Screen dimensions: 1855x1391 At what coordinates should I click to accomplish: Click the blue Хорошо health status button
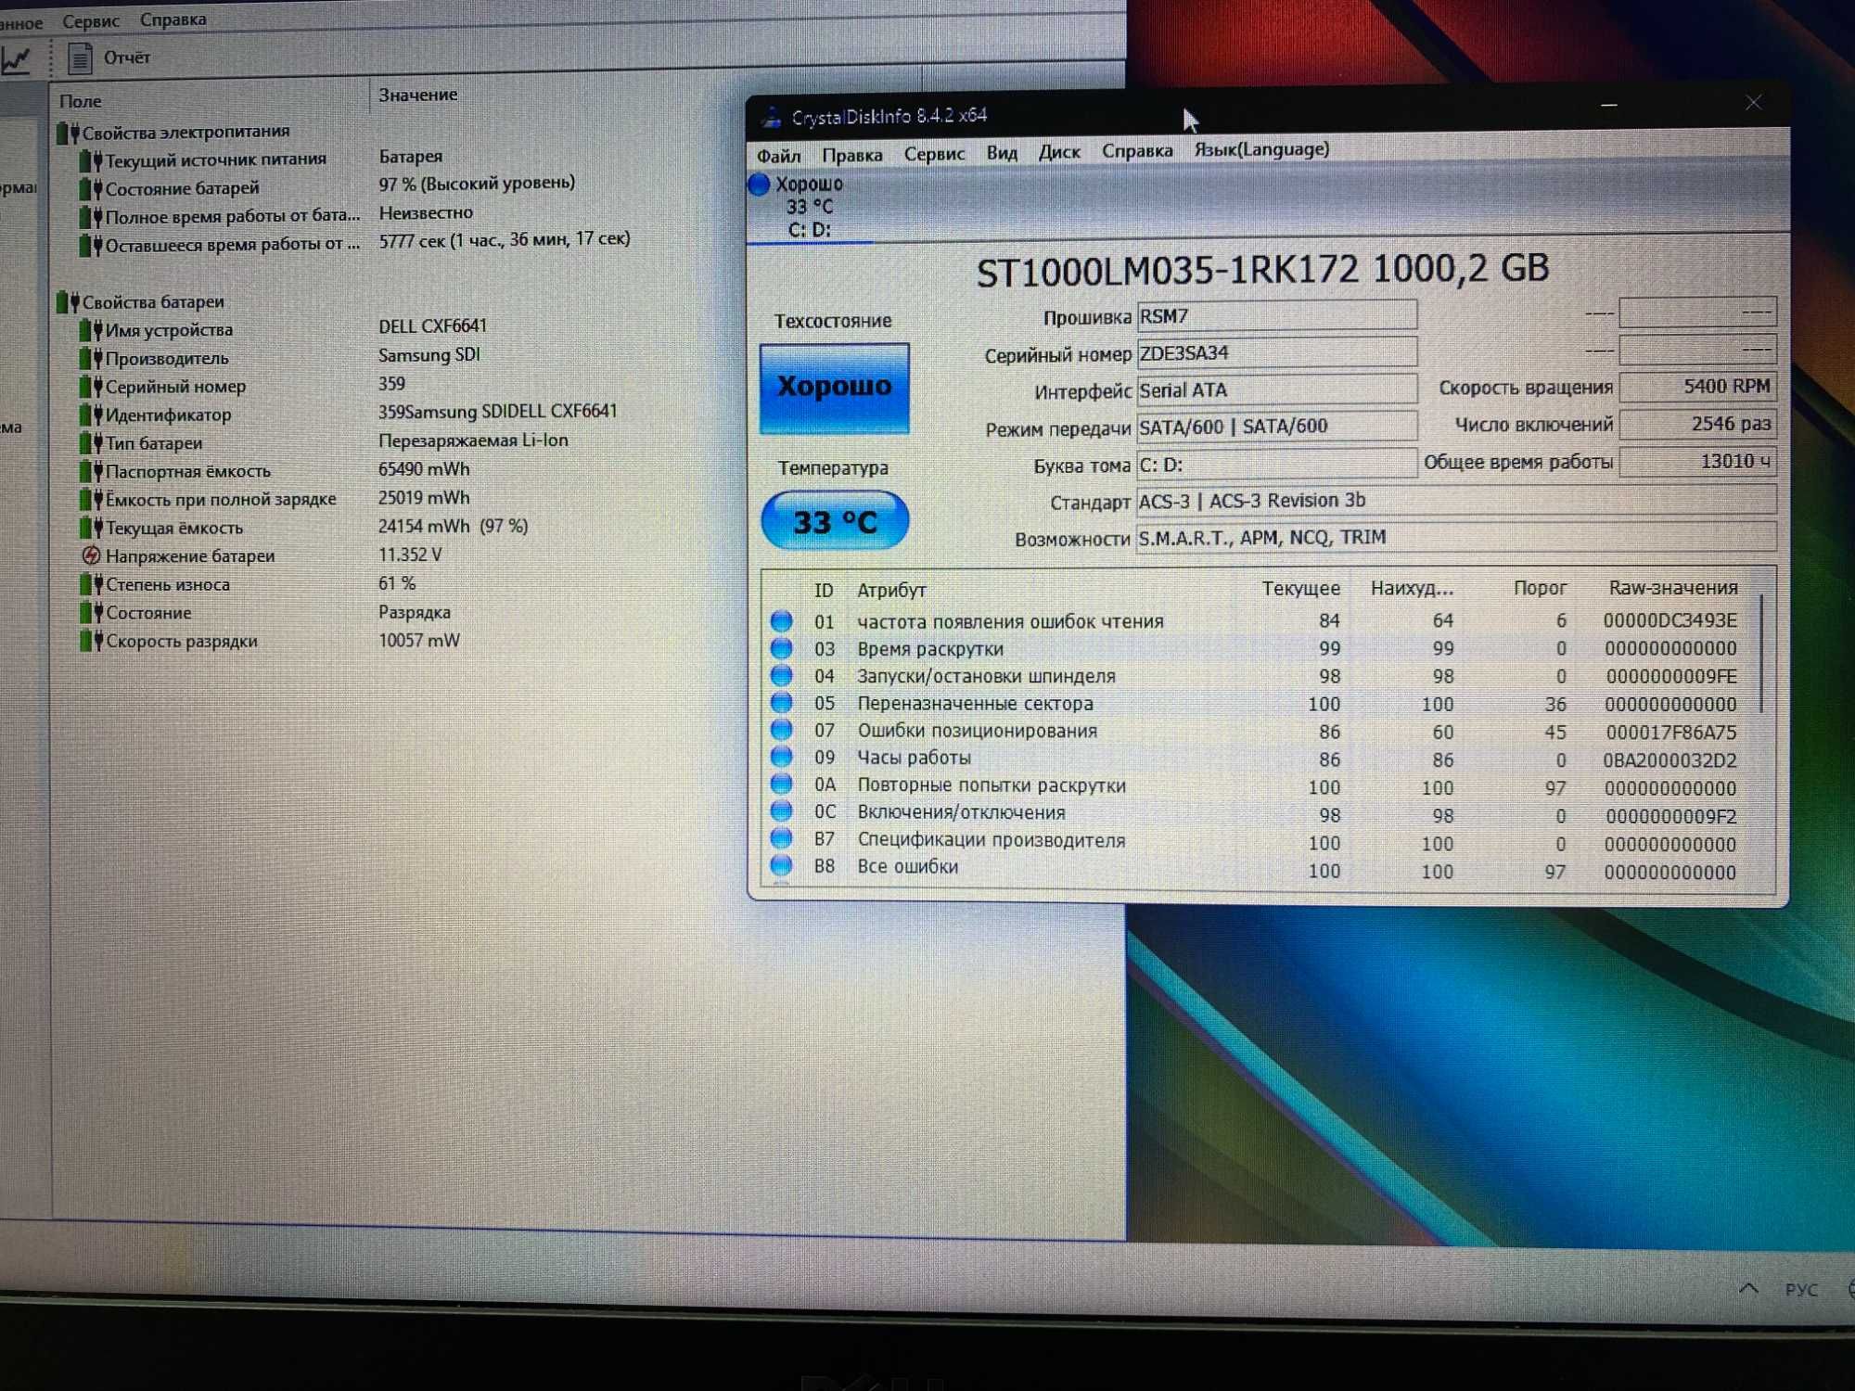tap(834, 388)
